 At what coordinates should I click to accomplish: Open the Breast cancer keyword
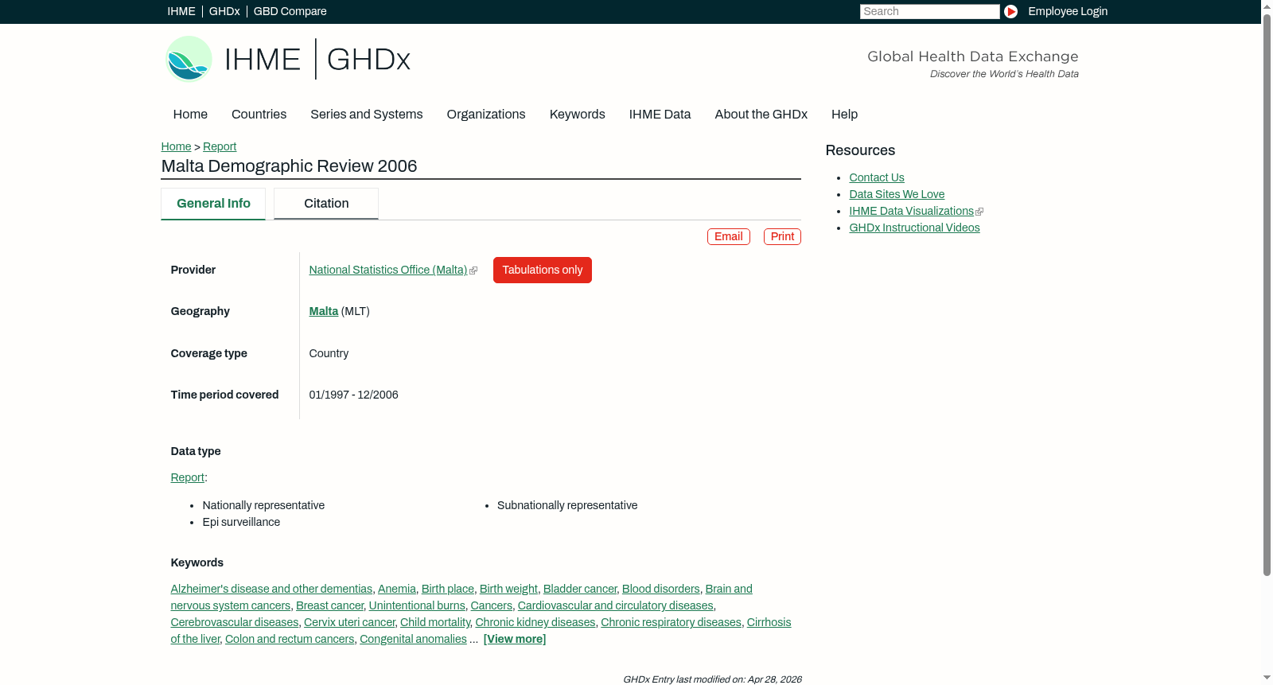coord(329,605)
